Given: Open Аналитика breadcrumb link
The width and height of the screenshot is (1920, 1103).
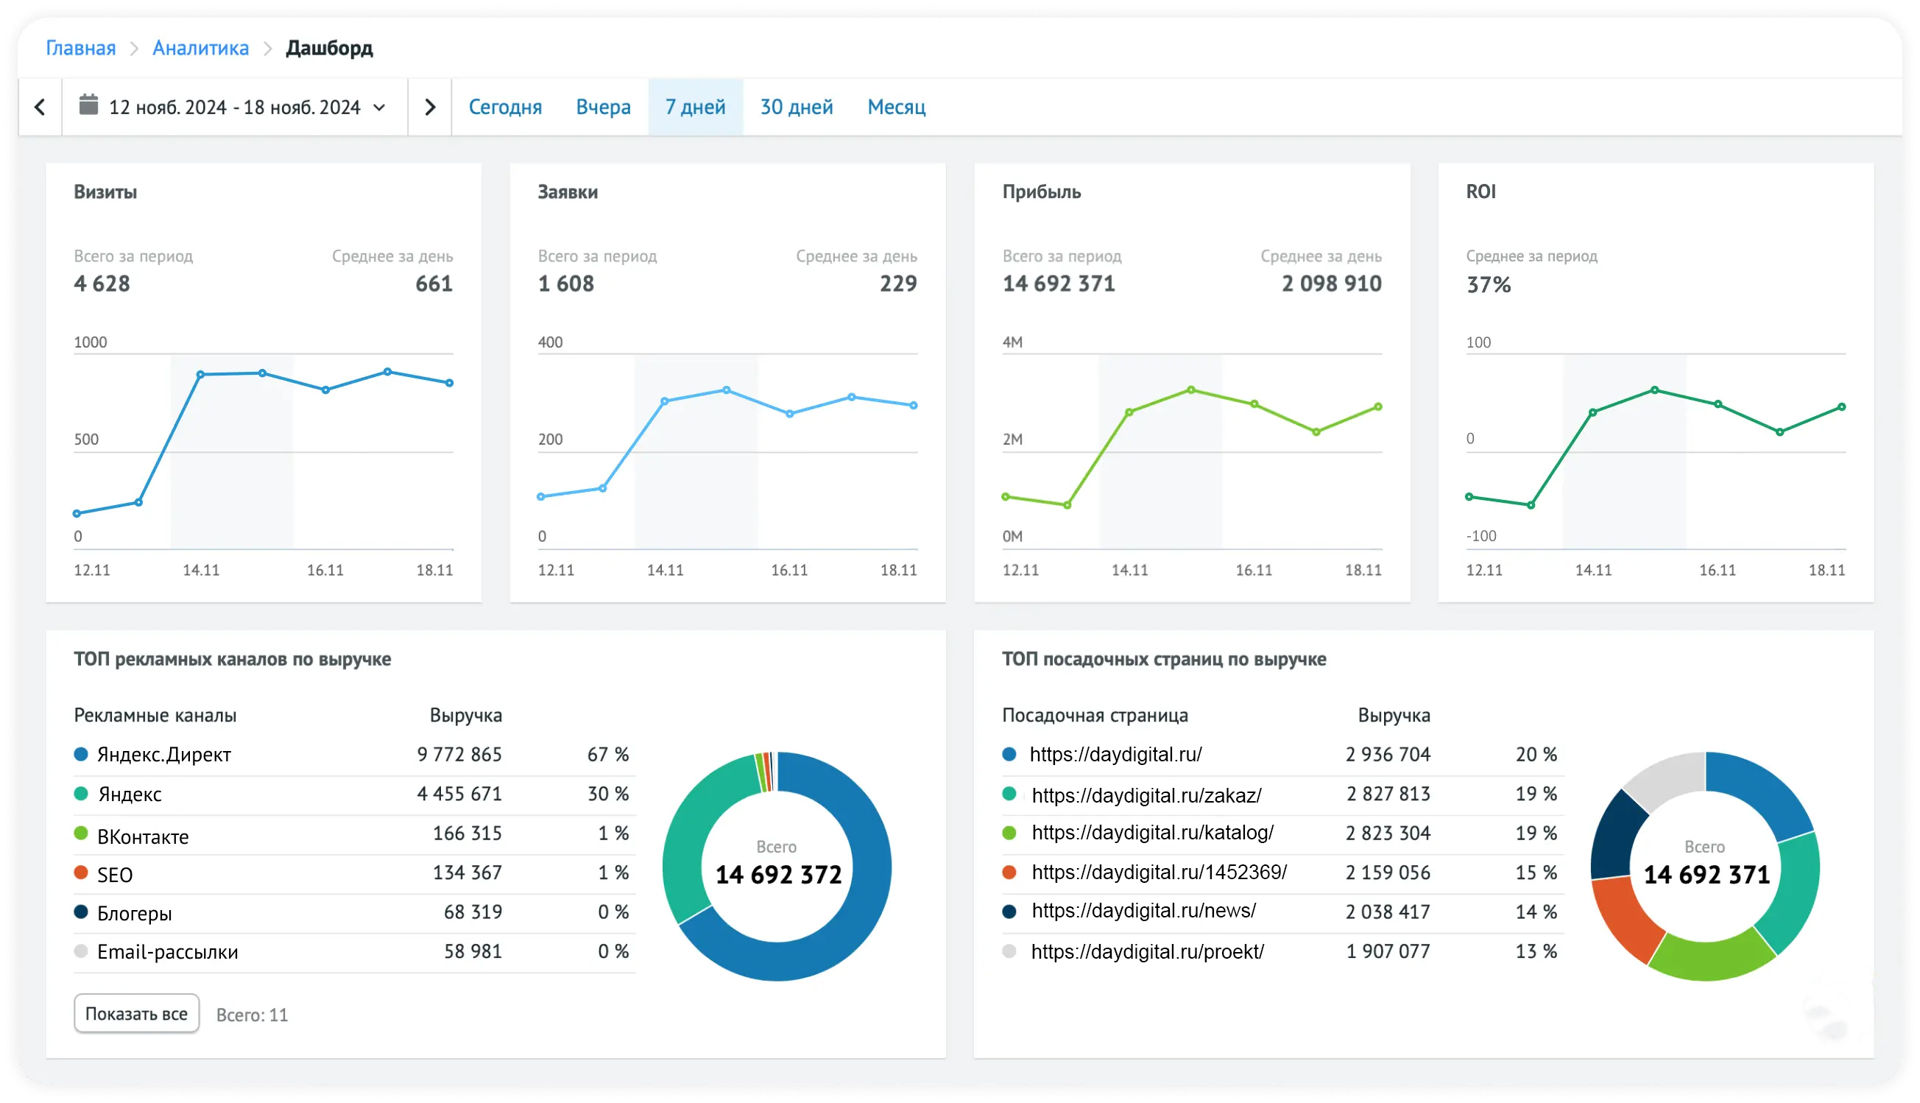Looking at the screenshot, I should coord(201,48).
